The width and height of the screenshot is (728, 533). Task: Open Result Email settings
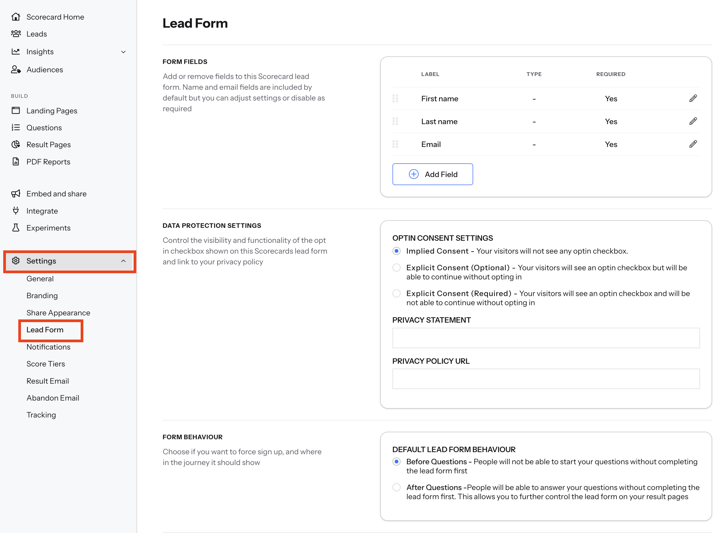(48, 381)
